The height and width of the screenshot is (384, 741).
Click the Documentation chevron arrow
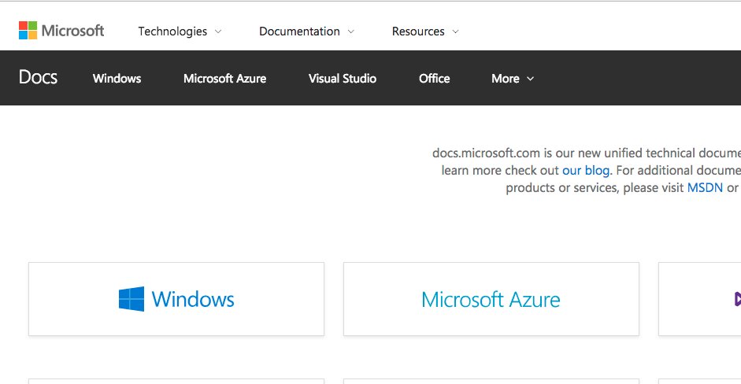[x=350, y=31]
